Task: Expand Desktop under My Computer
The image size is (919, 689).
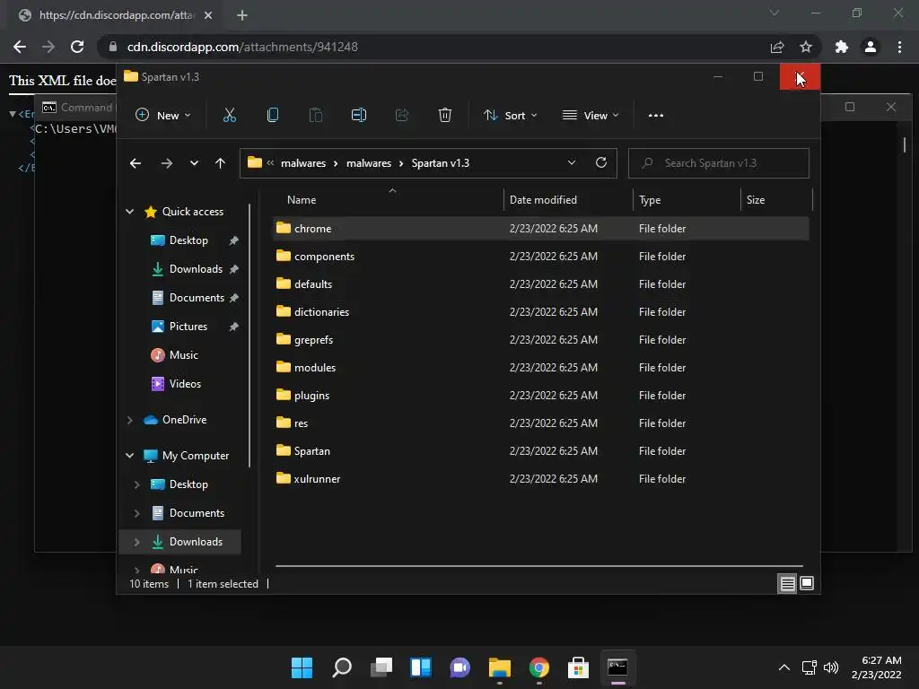Action: [137, 484]
